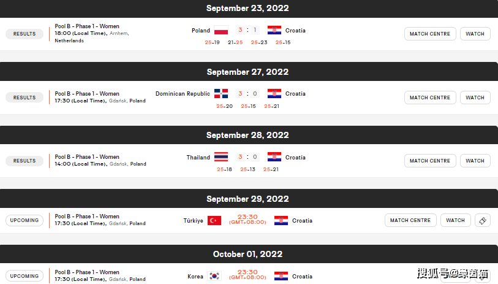Click Croatia flag in Thailand match
This screenshot has width=498, height=284.
point(274,157)
